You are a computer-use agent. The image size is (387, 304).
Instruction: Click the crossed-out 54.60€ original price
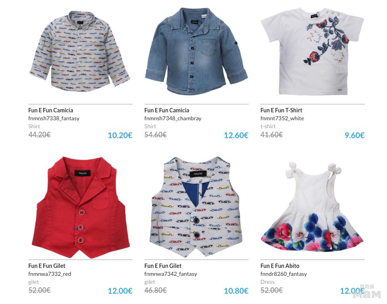click(x=156, y=135)
